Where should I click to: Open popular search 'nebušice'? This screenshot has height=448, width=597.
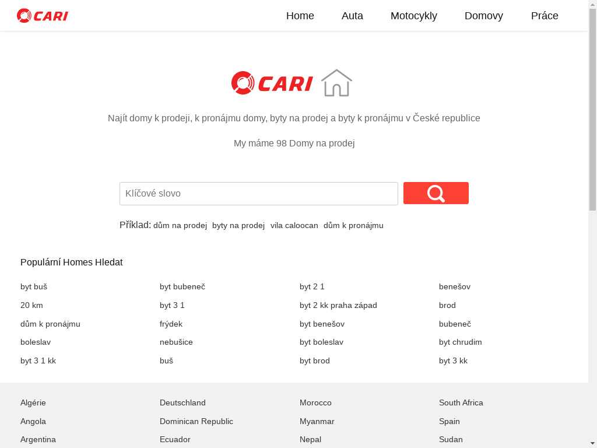click(x=176, y=342)
